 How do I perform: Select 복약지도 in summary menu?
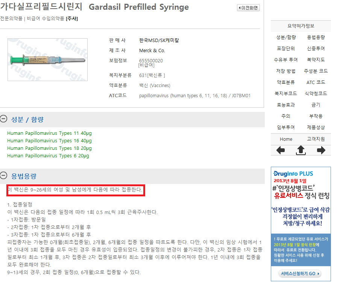pyautogui.click(x=316, y=60)
